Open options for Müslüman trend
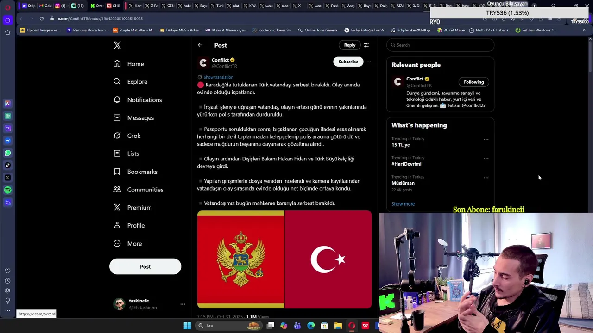593x333 pixels. (486, 178)
